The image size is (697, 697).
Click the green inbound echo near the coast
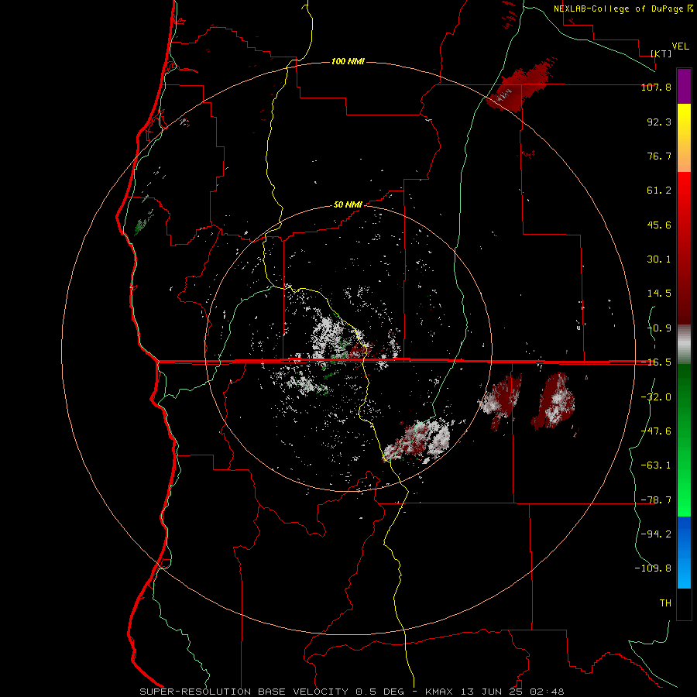coord(142,222)
